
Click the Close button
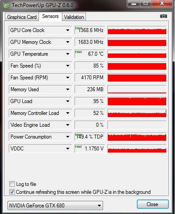tap(153, 204)
